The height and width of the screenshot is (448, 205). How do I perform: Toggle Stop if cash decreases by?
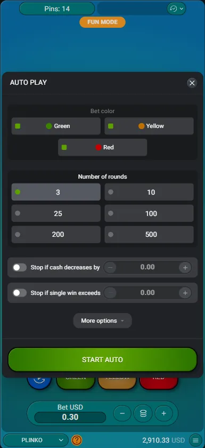[20, 267]
